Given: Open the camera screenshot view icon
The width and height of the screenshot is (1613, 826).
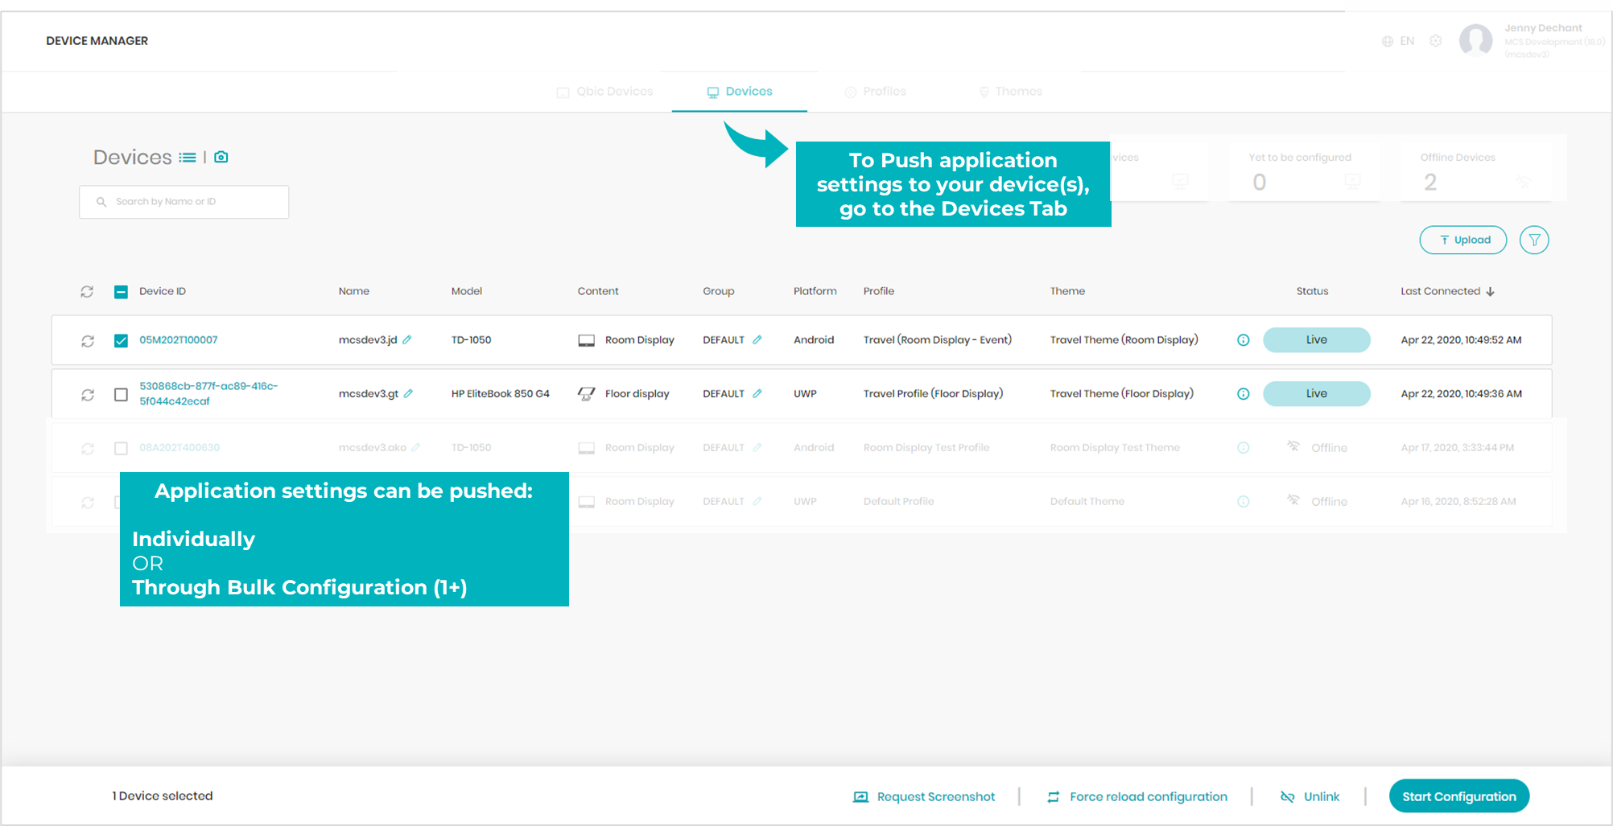Looking at the screenshot, I should [221, 157].
